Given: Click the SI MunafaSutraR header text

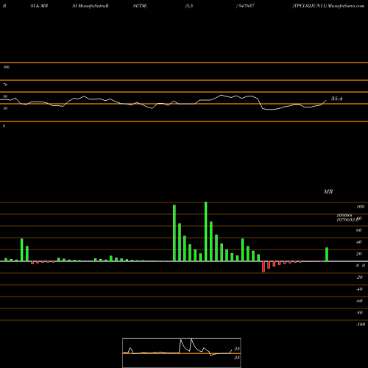Looking at the screenshot, I should click(x=91, y=6).
